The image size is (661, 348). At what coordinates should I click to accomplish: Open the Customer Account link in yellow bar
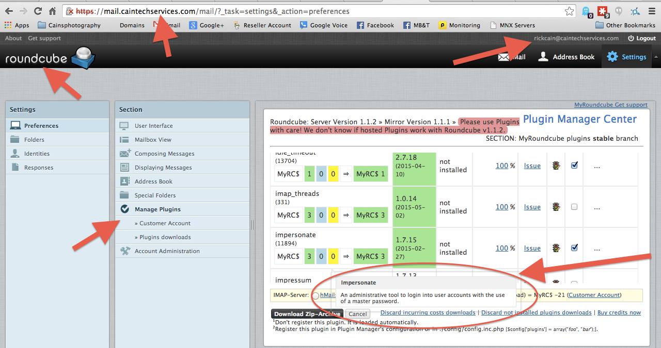(594, 295)
